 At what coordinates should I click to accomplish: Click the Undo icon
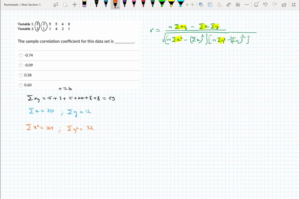coord(265,5)
